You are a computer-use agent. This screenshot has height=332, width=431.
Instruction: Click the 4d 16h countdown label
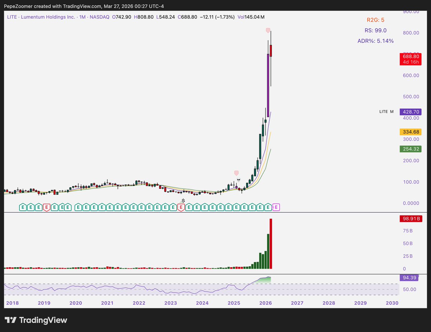point(411,62)
